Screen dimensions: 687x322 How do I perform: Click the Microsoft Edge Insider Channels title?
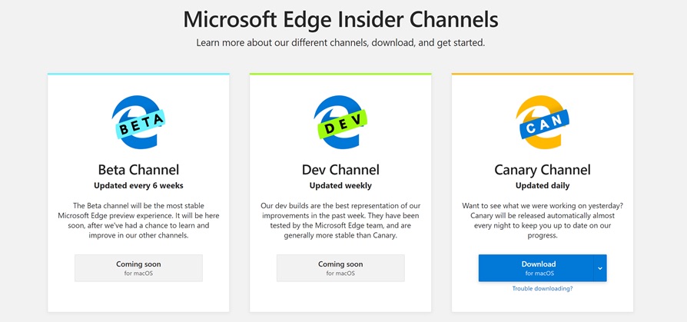click(340, 18)
